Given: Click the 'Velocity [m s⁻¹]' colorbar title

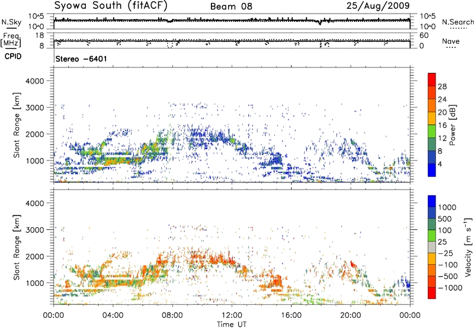Looking at the screenshot, I should click(x=468, y=247).
